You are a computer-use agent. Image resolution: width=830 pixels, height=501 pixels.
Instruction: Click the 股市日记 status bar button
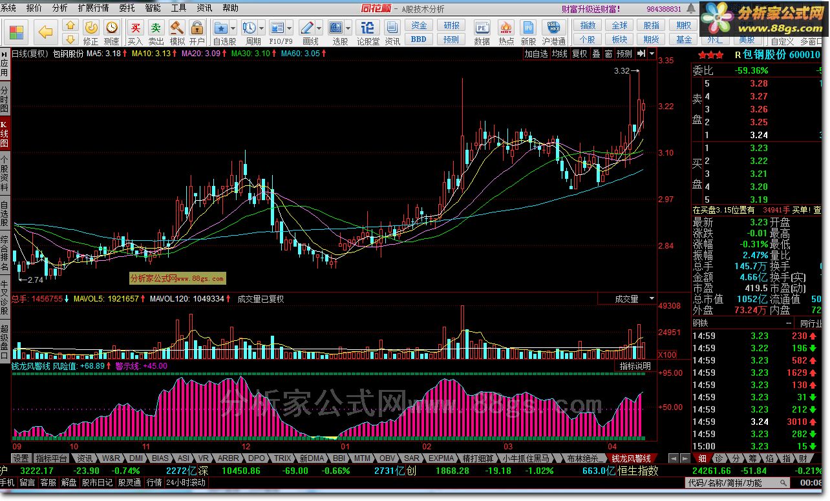[98, 482]
